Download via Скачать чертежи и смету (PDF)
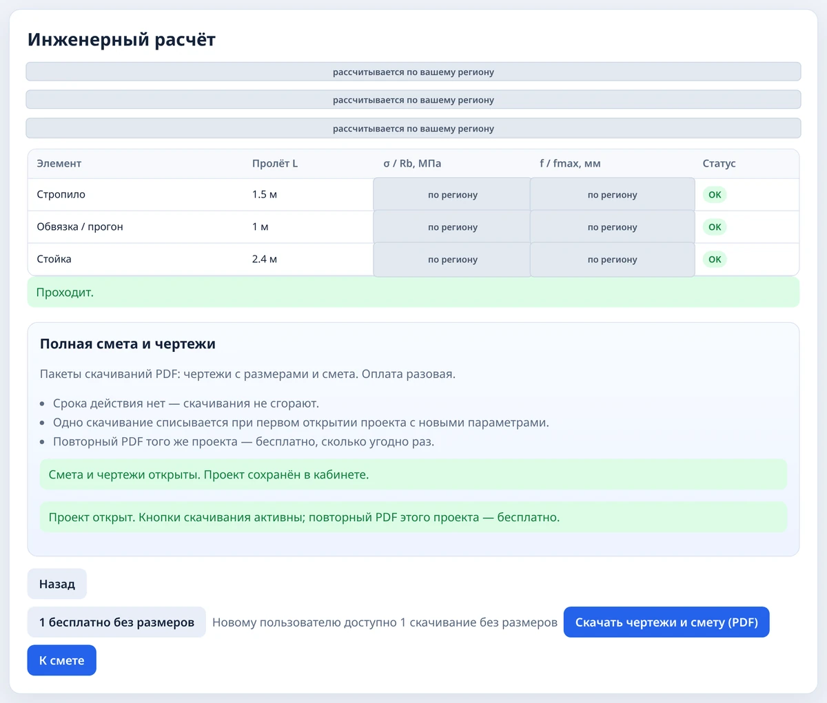 tap(666, 622)
